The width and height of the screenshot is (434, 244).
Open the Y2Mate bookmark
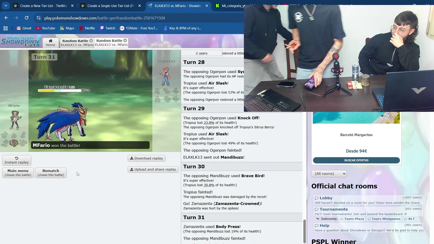pyautogui.click(x=139, y=28)
